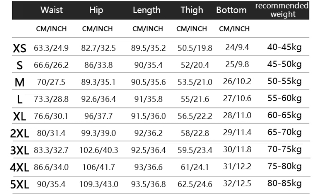Select the 80-85kg weight cell
The width and height of the screenshot is (317, 196).
(284, 183)
